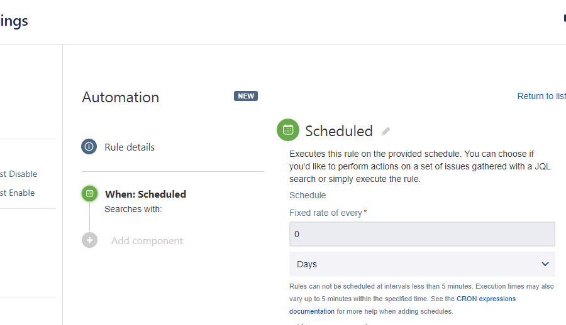Screen dimensions: 566x325
Task: Click the pencil icon to rename Scheduled
Action: coord(386,131)
